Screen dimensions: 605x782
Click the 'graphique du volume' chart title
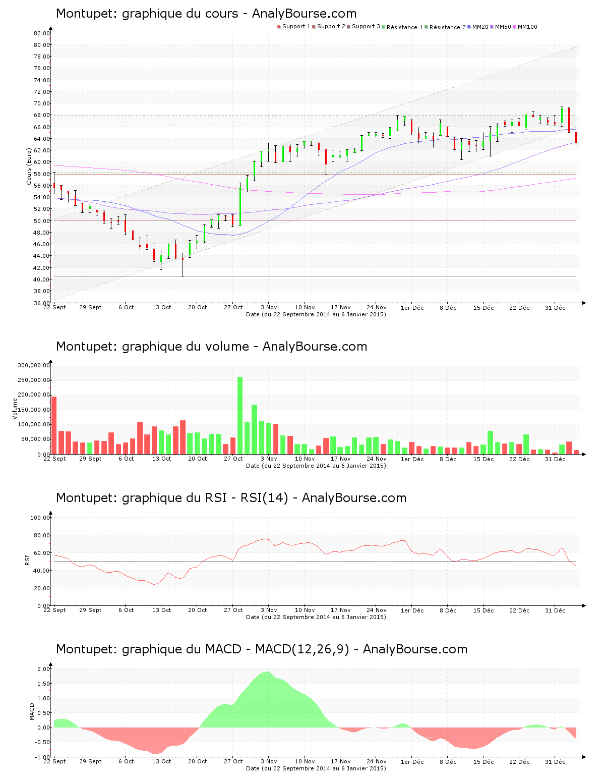pos(211,347)
